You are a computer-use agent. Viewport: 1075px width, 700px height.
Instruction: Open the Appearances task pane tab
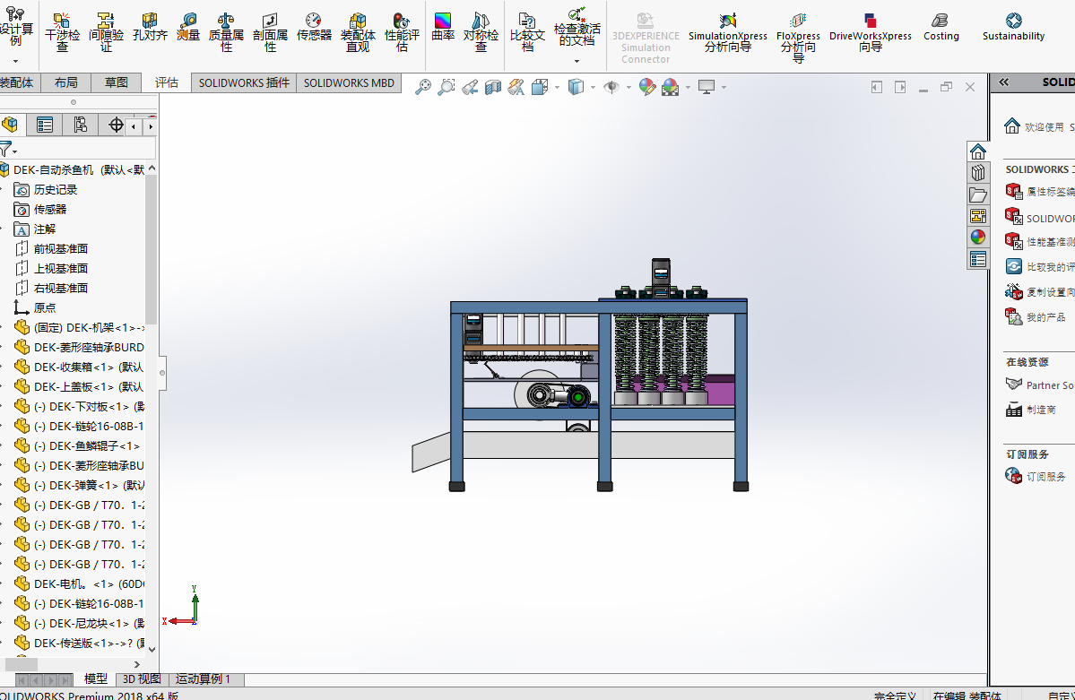point(978,238)
